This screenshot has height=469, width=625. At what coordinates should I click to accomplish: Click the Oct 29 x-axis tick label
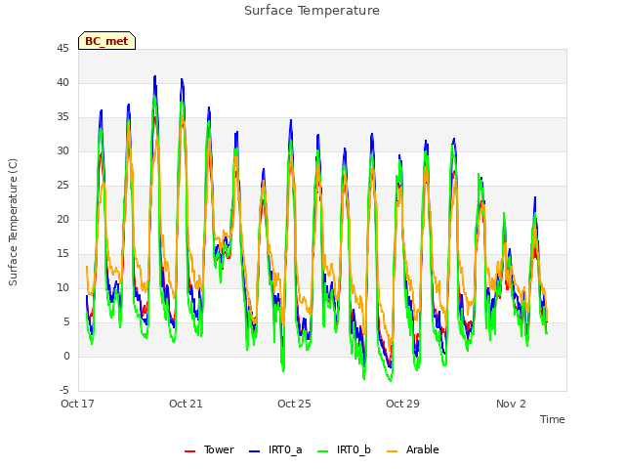(x=402, y=404)
